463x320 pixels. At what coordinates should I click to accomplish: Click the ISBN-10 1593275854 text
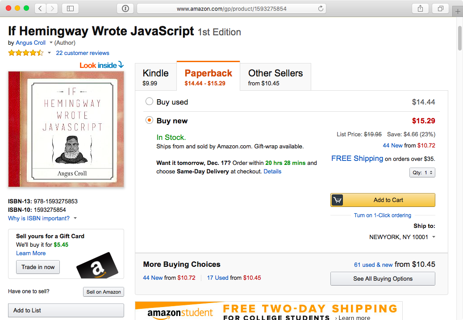[x=37, y=210]
